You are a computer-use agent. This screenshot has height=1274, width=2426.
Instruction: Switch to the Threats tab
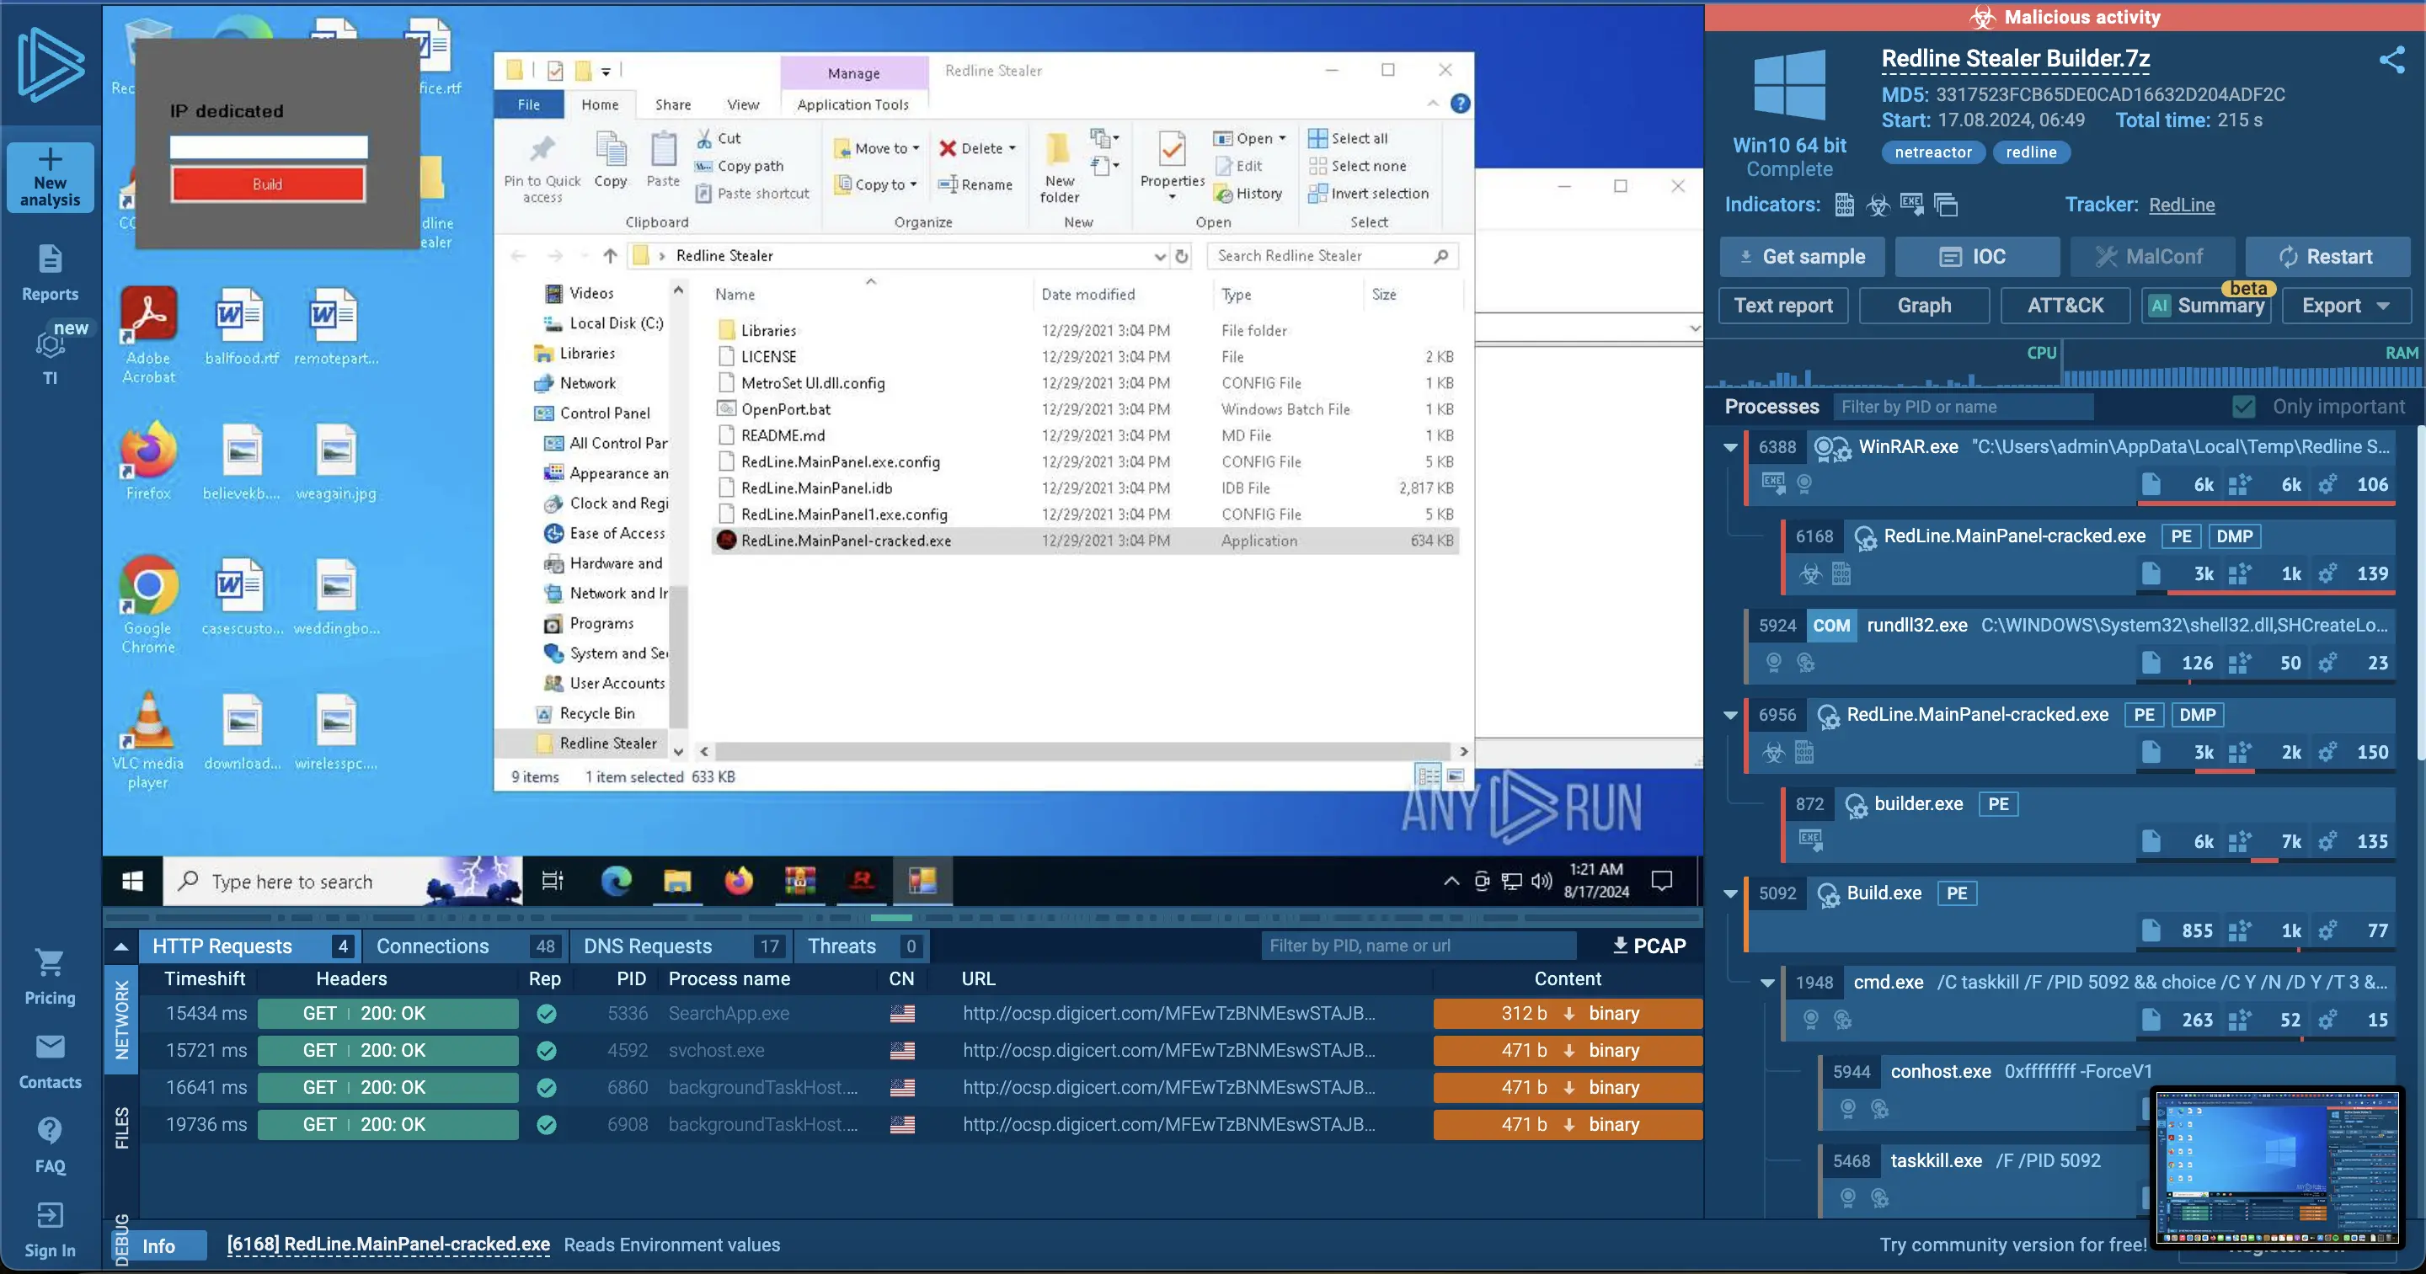click(862, 946)
